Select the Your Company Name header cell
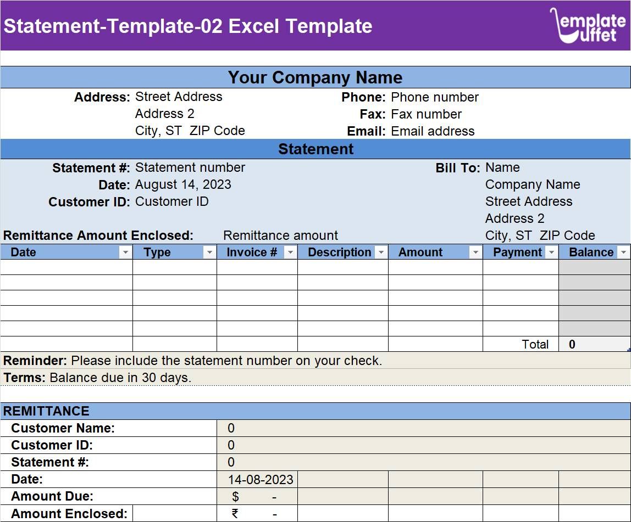The width and height of the screenshot is (631, 522). click(315, 77)
